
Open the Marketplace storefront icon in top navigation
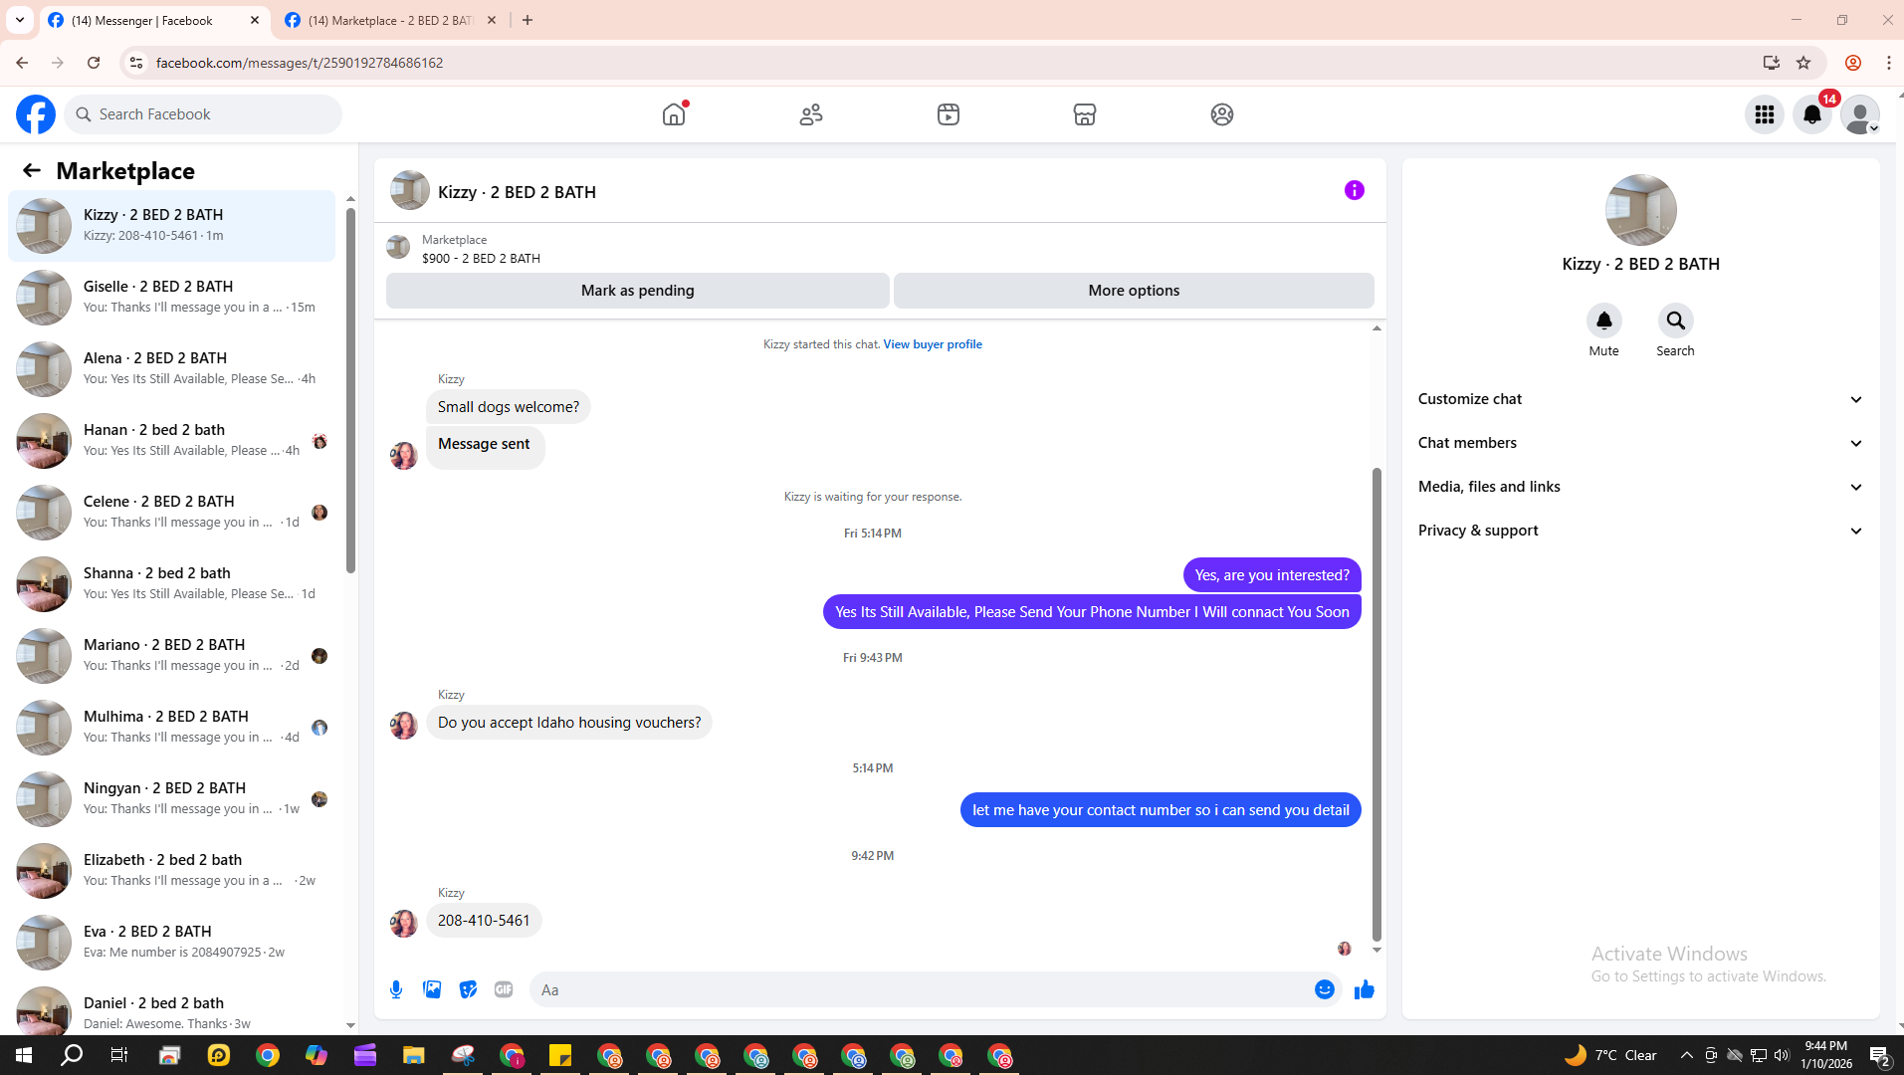pyautogui.click(x=1085, y=114)
